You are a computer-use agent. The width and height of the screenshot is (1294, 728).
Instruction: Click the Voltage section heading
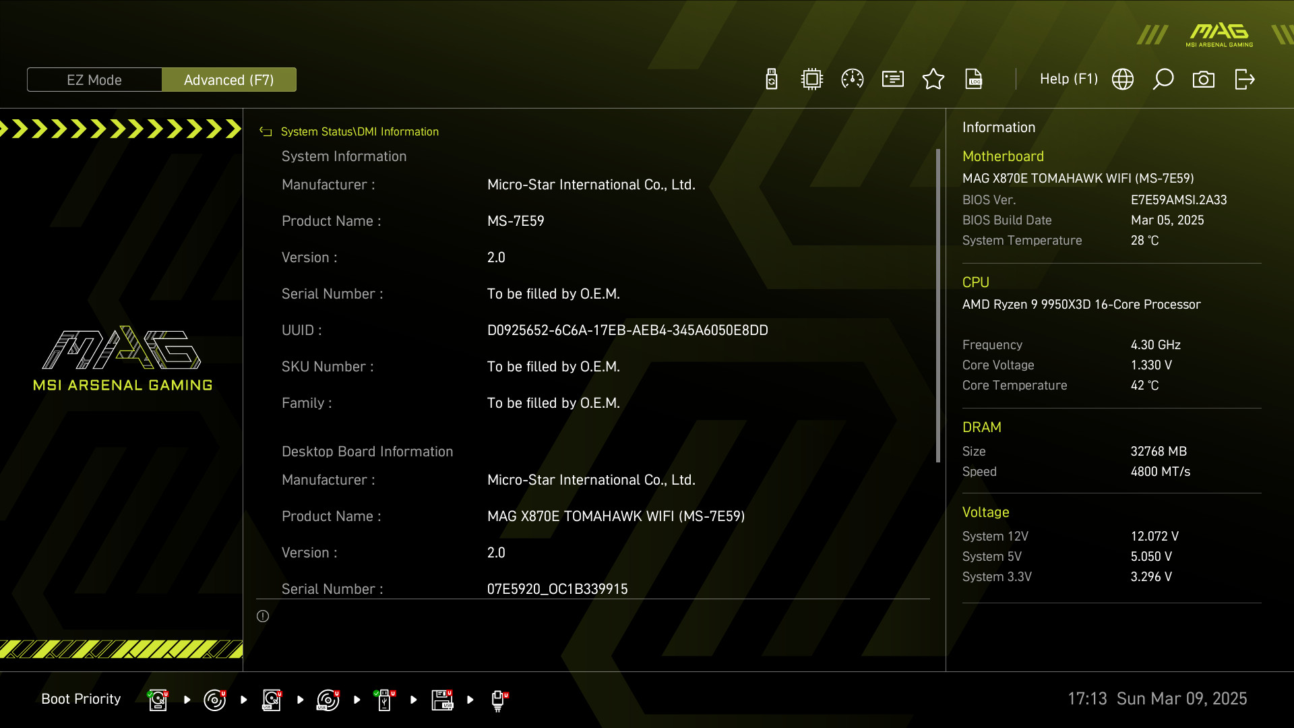(985, 512)
